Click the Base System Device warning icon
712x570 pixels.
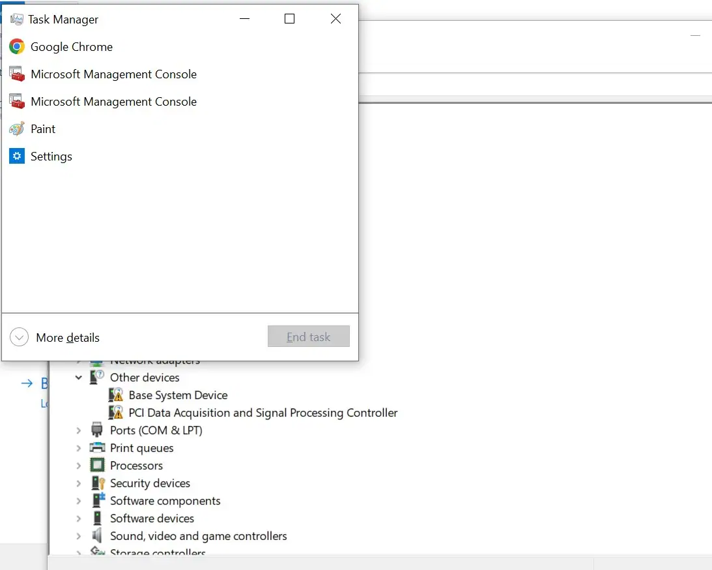116,395
